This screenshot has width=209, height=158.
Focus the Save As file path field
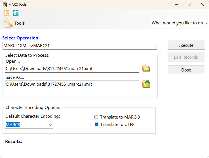tap(72, 84)
